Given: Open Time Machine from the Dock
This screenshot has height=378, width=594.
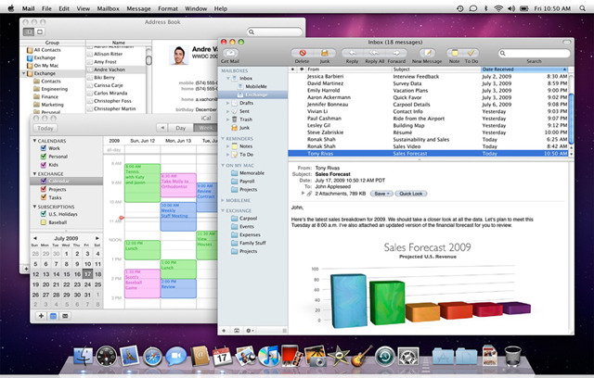Looking at the screenshot, I should click(x=385, y=357).
